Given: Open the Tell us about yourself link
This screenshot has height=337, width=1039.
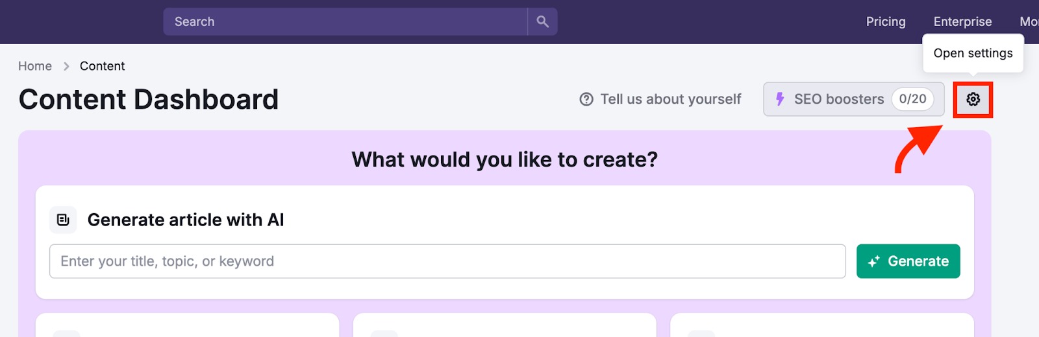Looking at the screenshot, I should [670, 99].
